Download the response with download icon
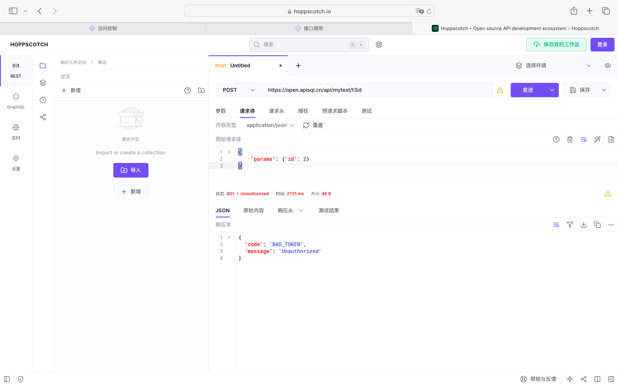Viewport: 618px width, 386px height. (584, 225)
